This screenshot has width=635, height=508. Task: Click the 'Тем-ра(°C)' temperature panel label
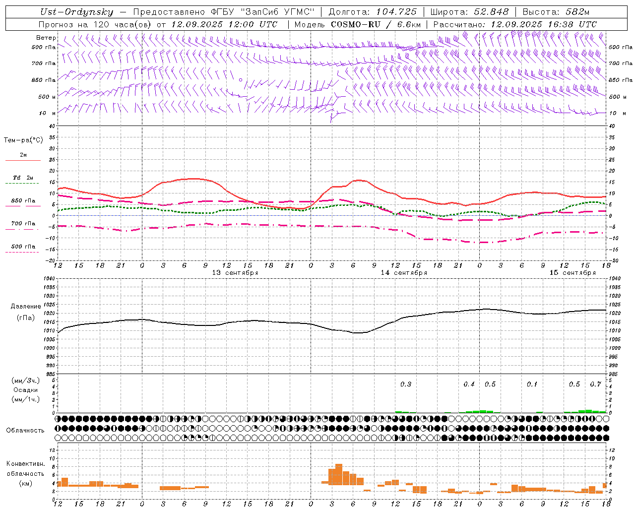(x=23, y=140)
